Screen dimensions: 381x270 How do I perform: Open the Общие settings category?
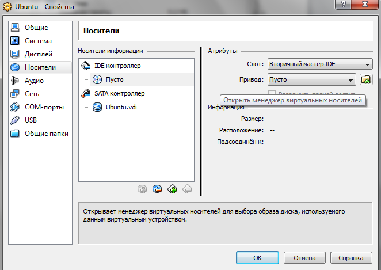click(x=40, y=28)
